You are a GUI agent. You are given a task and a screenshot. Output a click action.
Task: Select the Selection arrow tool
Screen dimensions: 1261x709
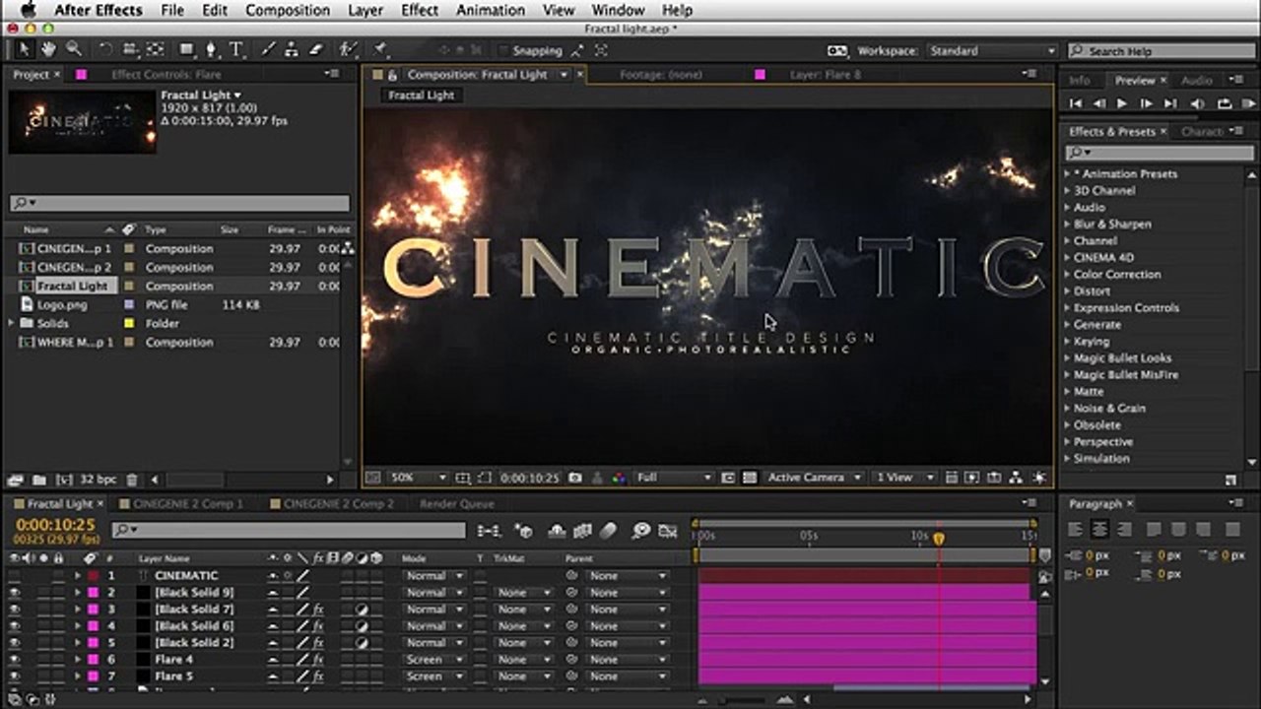pos(24,49)
